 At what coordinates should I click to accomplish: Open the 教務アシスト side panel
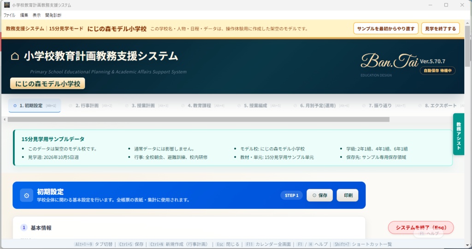click(x=459, y=134)
